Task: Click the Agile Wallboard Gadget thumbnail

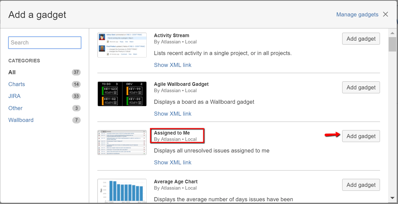Action: [122, 94]
